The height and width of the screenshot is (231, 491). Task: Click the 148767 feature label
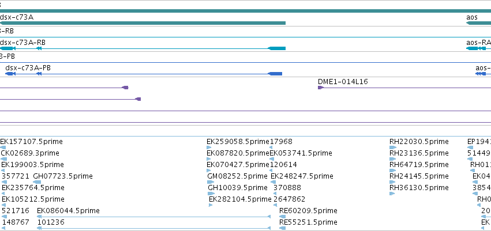16,222
